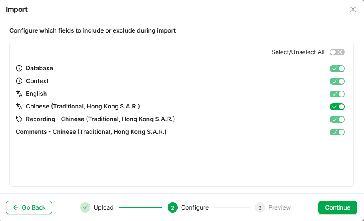Jump to the Preview step
The image size is (364, 221).
click(279, 207)
